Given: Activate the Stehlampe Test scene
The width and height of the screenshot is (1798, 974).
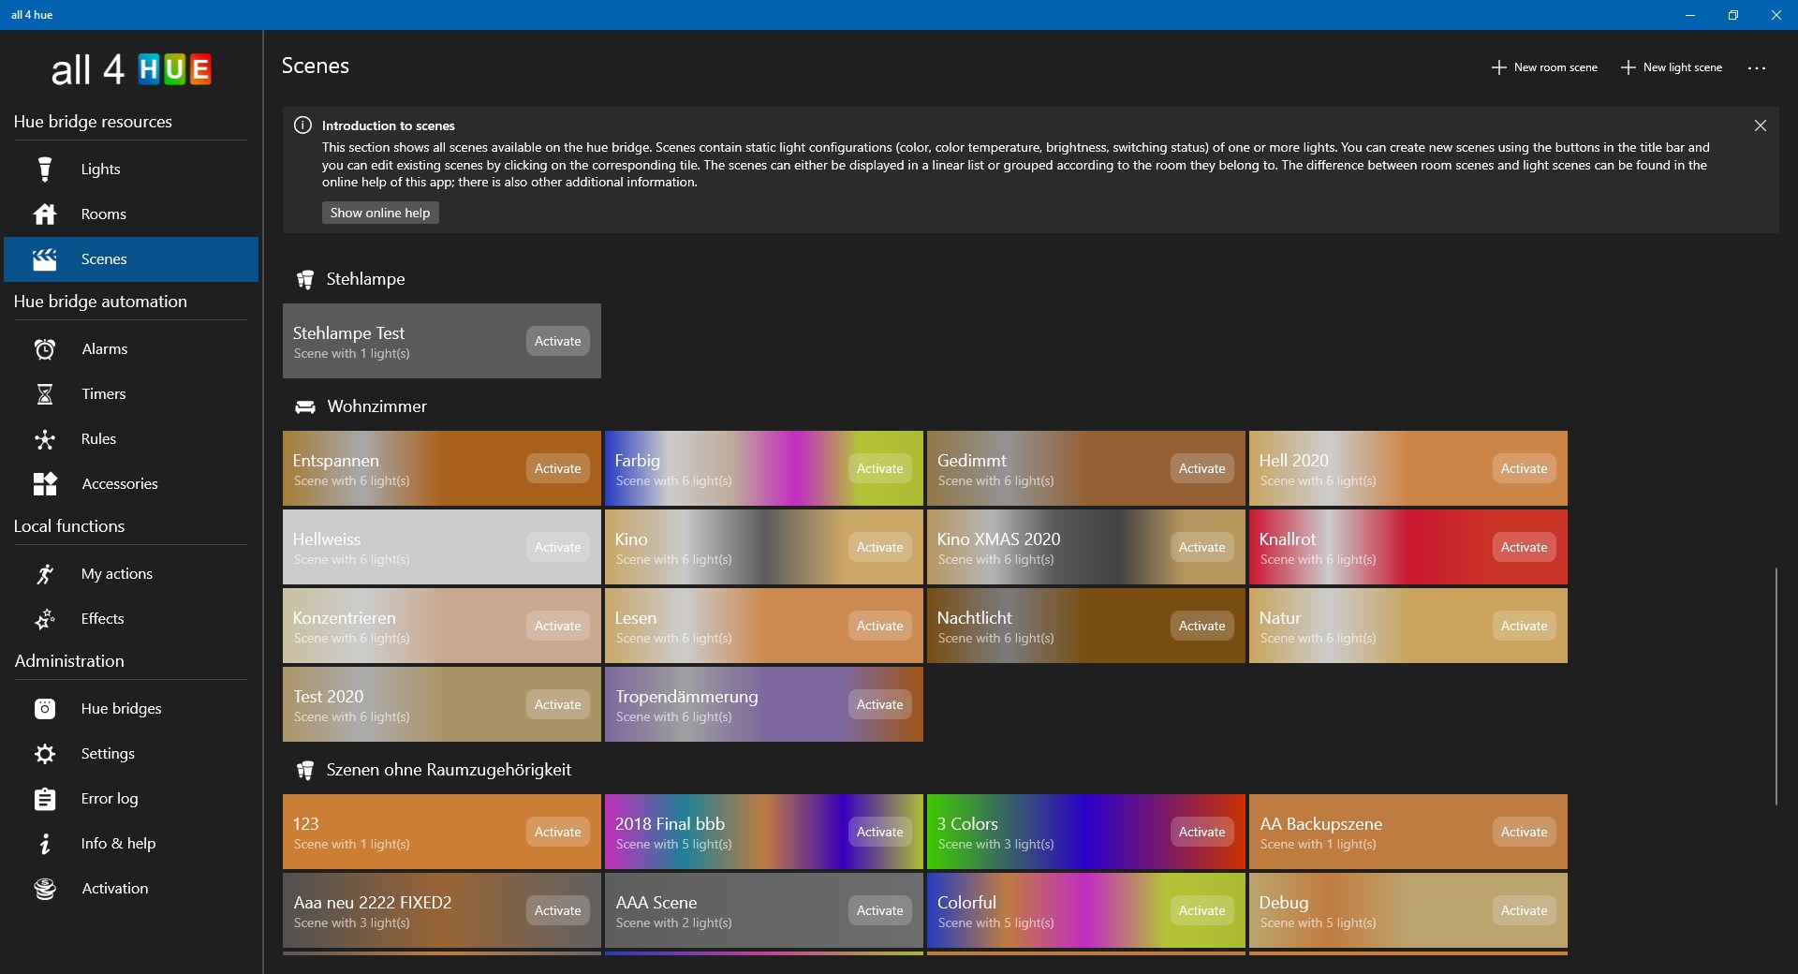Looking at the screenshot, I should 556,341.
